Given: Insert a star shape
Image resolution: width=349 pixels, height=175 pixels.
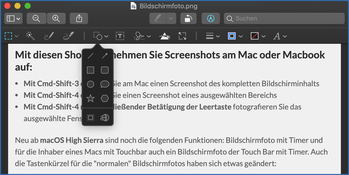Looking at the screenshot, I should pyautogui.click(x=91, y=98).
